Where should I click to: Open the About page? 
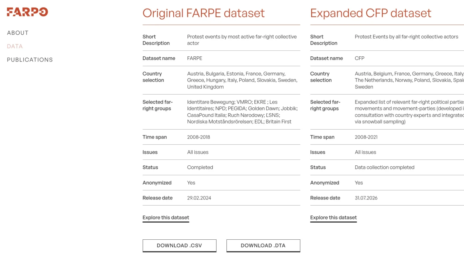click(x=18, y=33)
